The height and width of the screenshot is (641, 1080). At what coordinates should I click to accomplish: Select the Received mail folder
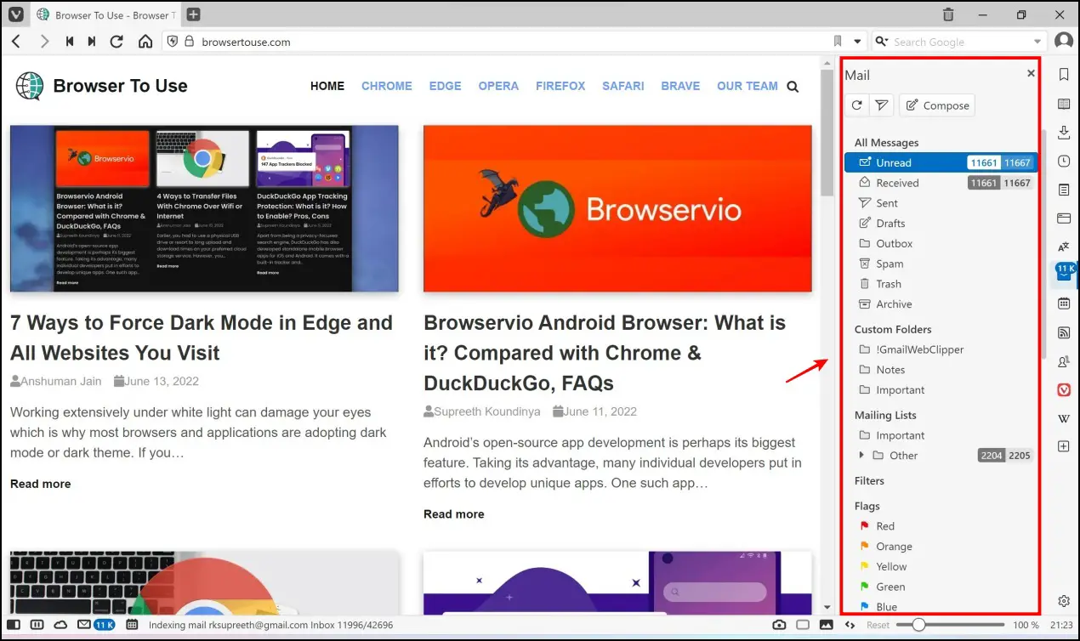pos(941,183)
